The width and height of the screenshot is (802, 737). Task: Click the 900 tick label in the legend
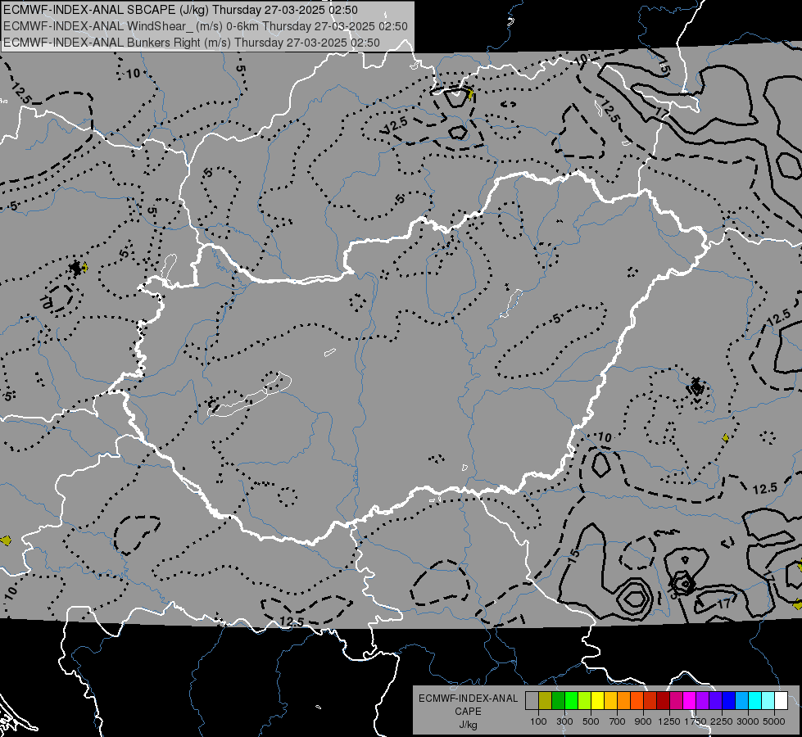pos(643,721)
